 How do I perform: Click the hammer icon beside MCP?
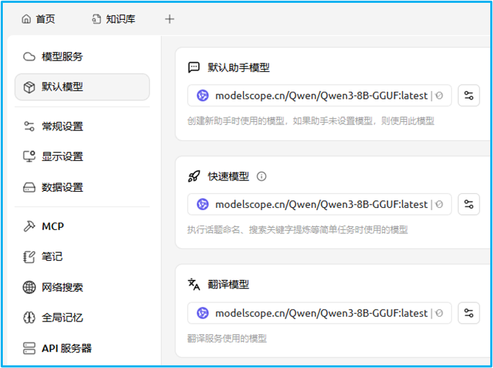point(29,226)
